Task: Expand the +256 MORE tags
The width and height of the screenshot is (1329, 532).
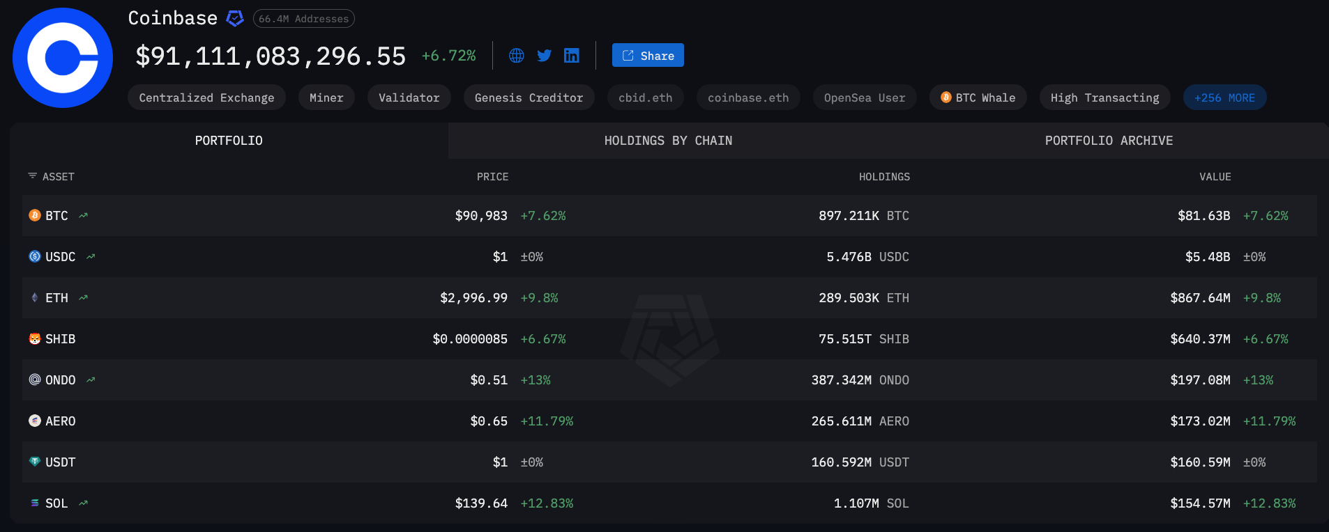Action: coord(1225,97)
